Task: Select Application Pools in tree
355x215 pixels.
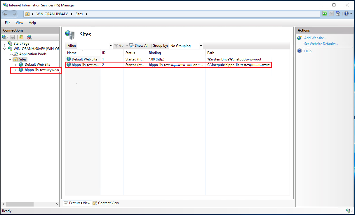Action: pos(33,54)
